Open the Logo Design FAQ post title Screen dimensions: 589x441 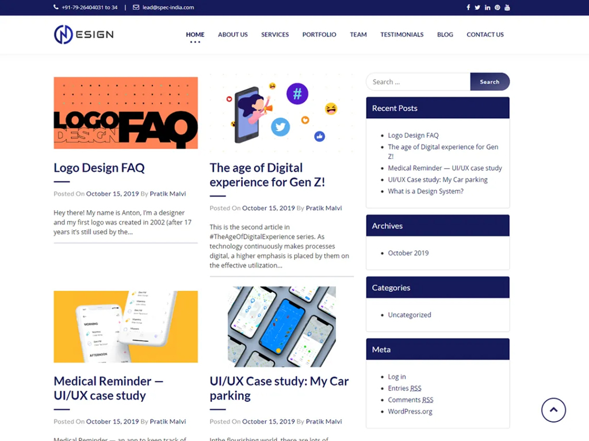(x=99, y=168)
